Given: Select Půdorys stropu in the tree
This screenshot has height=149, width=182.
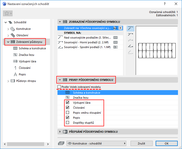Looking at the screenshot, I should click(26, 81).
